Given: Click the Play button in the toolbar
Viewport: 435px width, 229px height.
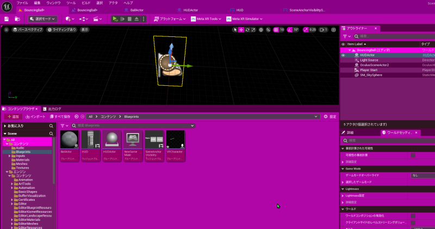Looking at the screenshot, I should point(115,19).
